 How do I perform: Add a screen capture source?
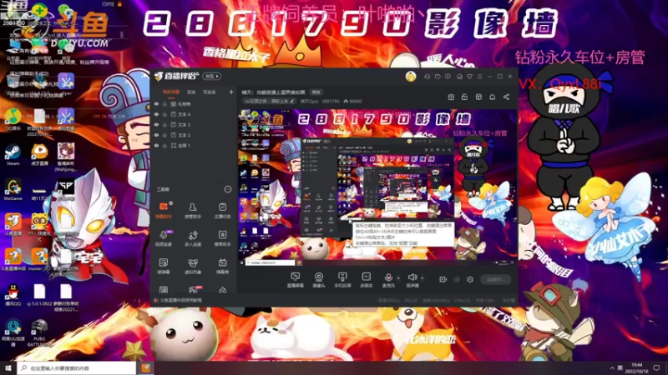(296, 280)
